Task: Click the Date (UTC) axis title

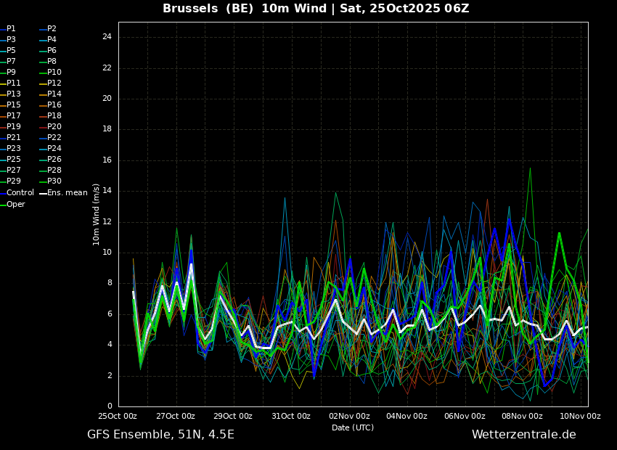Action: pos(353,427)
